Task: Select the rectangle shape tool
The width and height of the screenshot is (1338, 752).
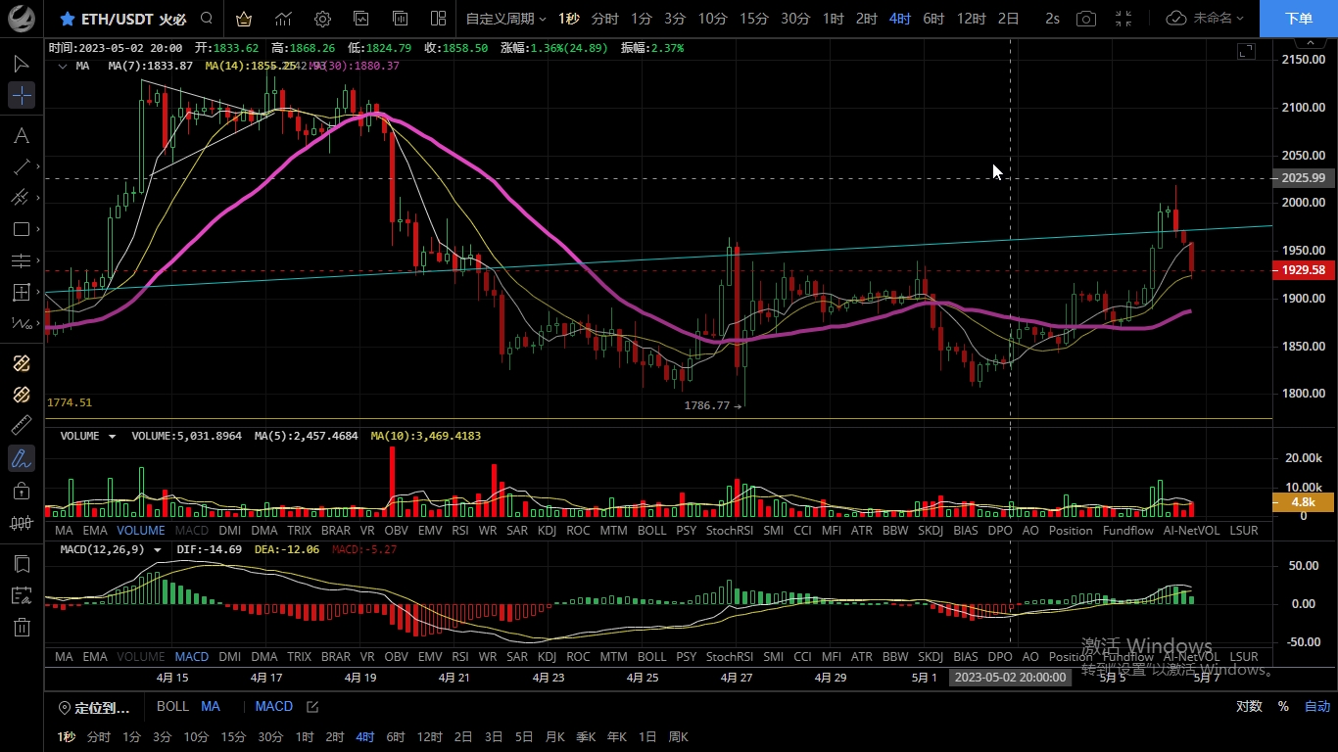Action: click(x=22, y=229)
